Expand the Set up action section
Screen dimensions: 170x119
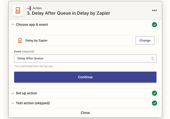pyautogui.click(x=12, y=93)
